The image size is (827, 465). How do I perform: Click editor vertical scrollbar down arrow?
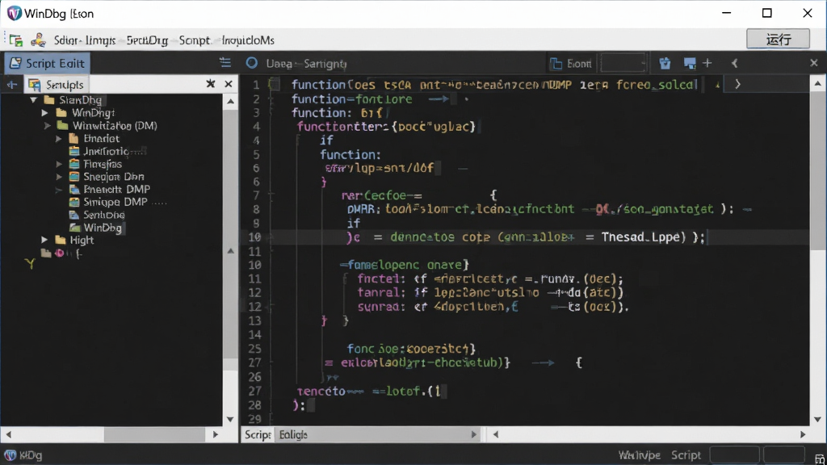coord(817,419)
